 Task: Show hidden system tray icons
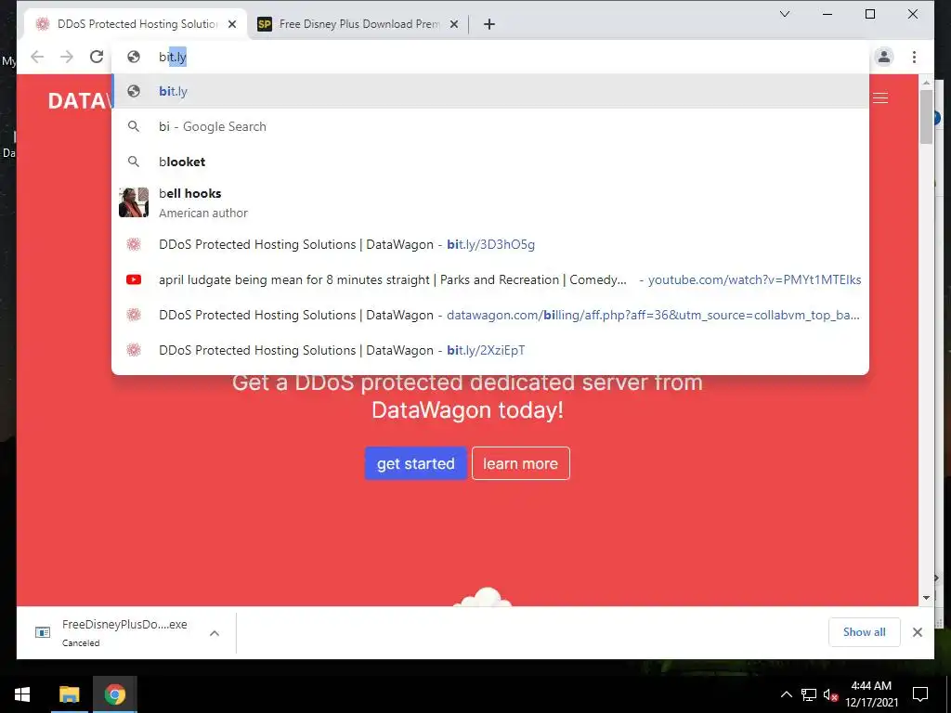tap(786, 694)
